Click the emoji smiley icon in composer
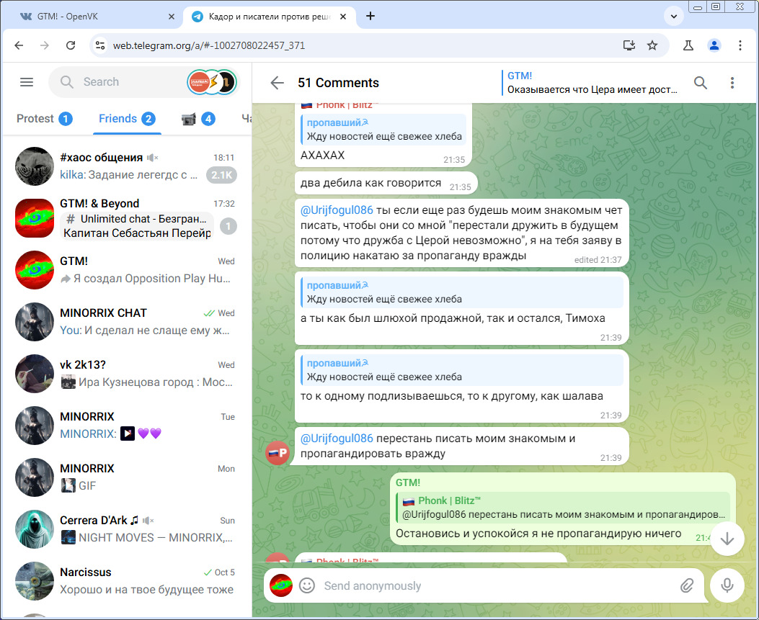The height and width of the screenshot is (620, 759). click(307, 585)
